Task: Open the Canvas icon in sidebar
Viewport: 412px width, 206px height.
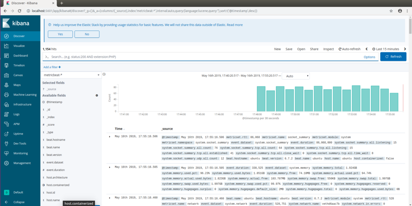Action: click(x=7, y=75)
